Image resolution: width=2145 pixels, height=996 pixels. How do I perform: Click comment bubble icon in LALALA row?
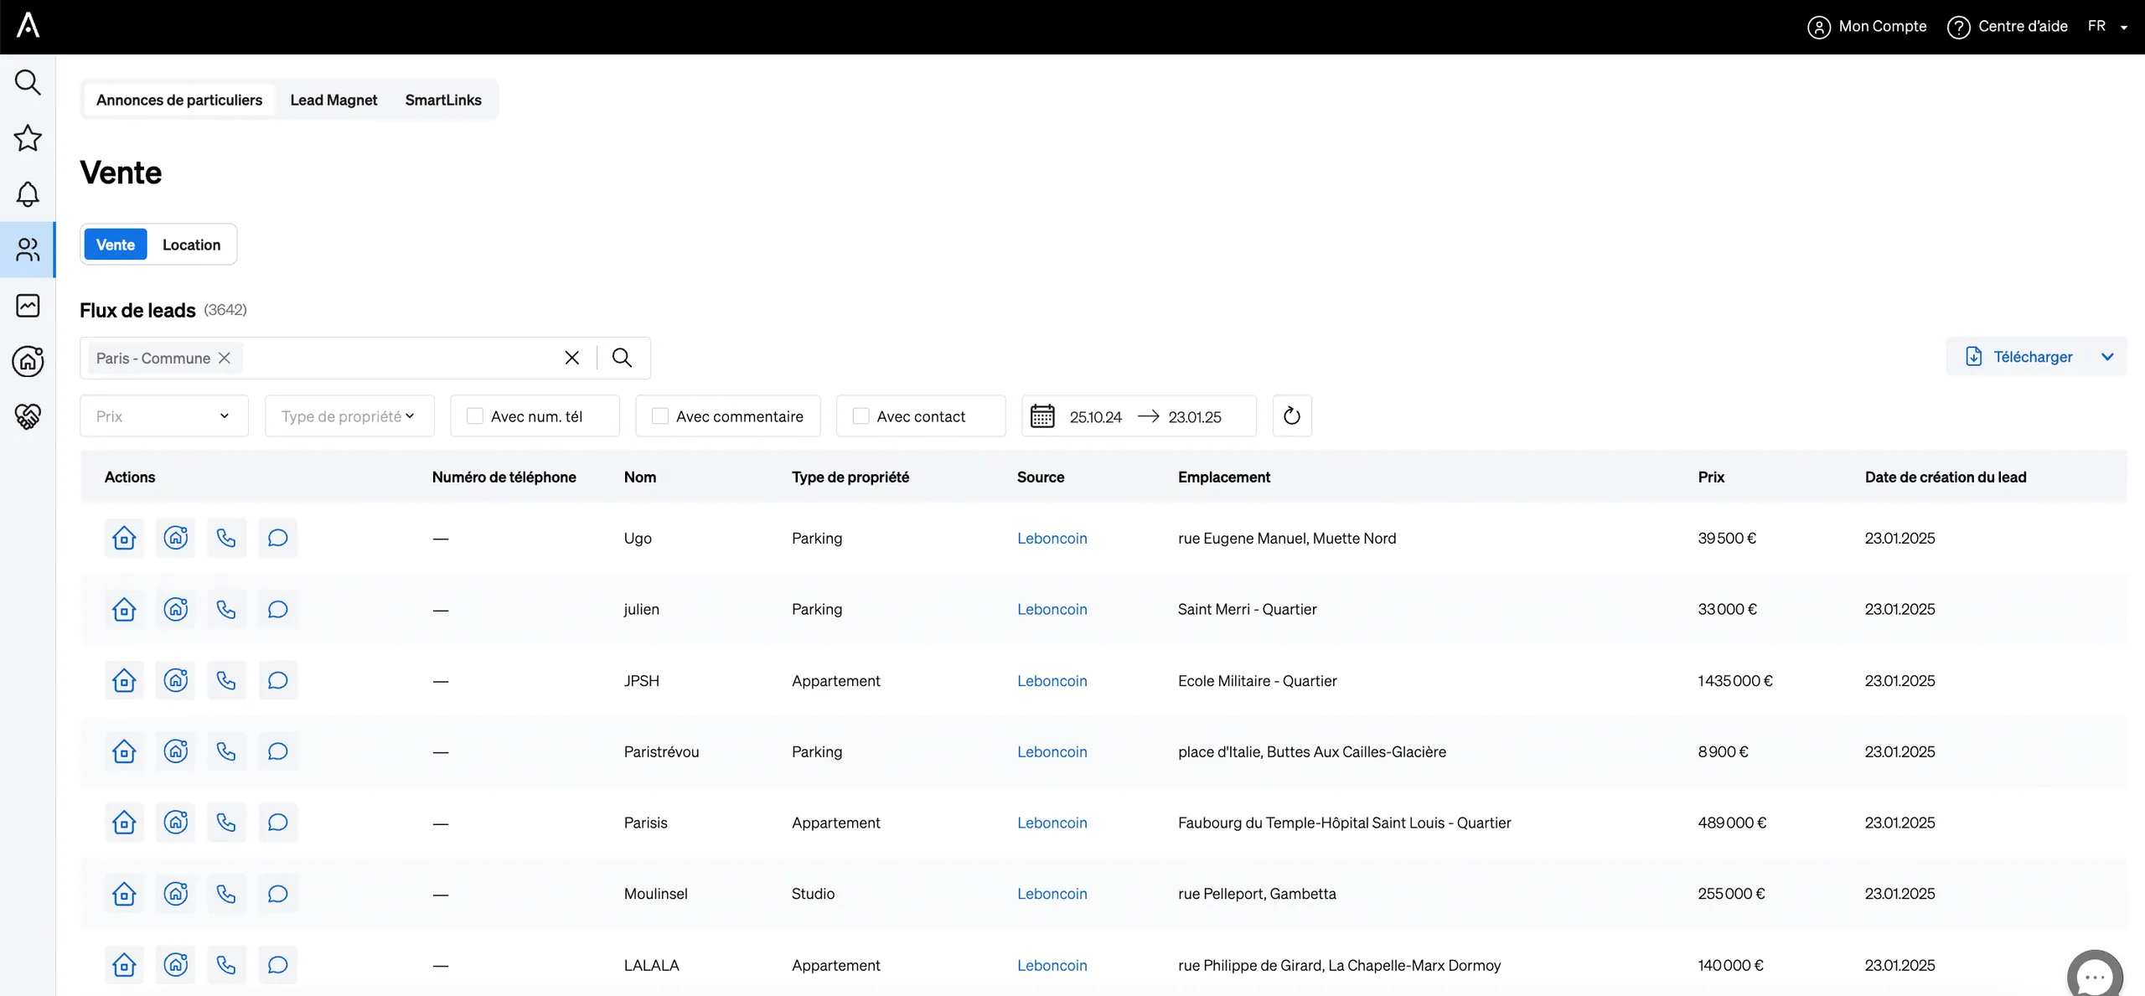(277, 965)
